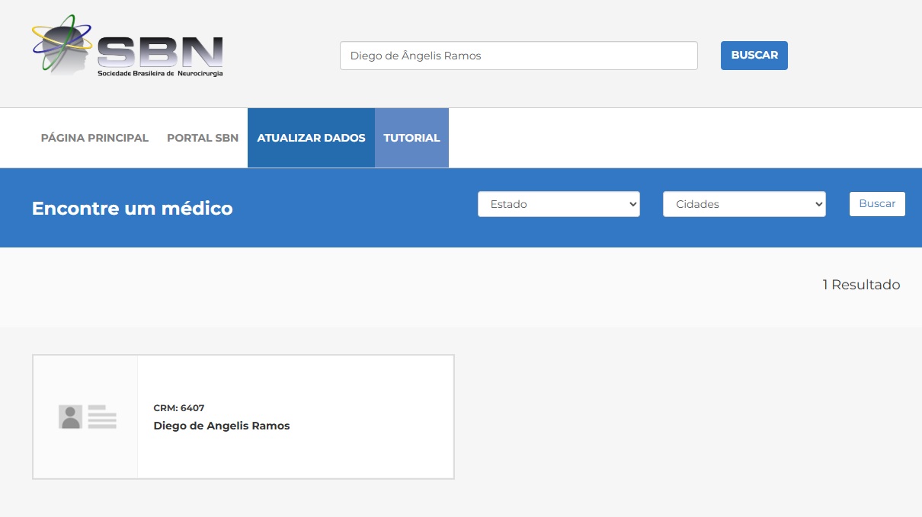Select the Atualizar Dados tab
The height and width of the screenshot is (517, 922).
(x=311, y=138)
